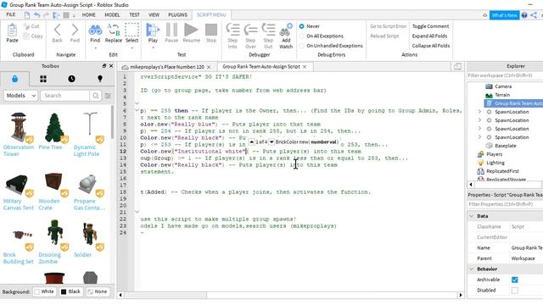
Task: Expand the first SpawnLocation tree item
Action: pos(479,112)
